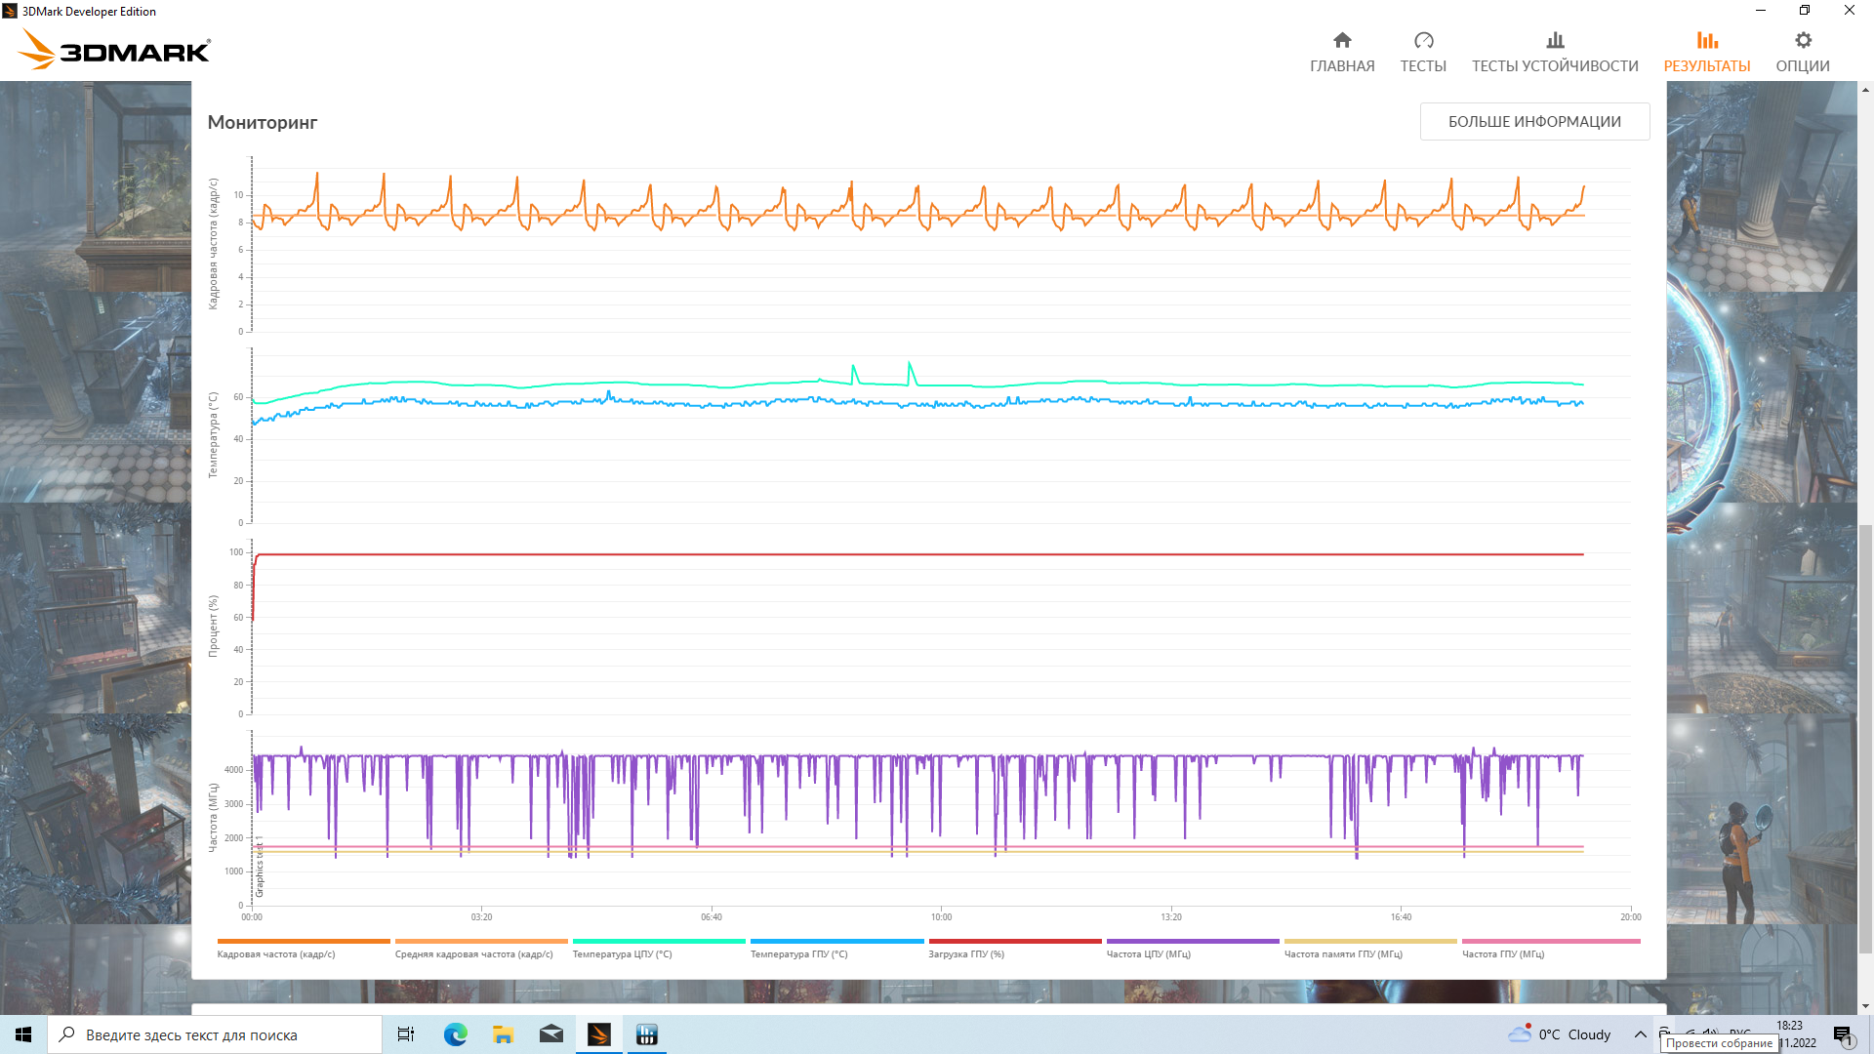Switch to the ГЛАВНАЯ tab label

pos(1342,66)
